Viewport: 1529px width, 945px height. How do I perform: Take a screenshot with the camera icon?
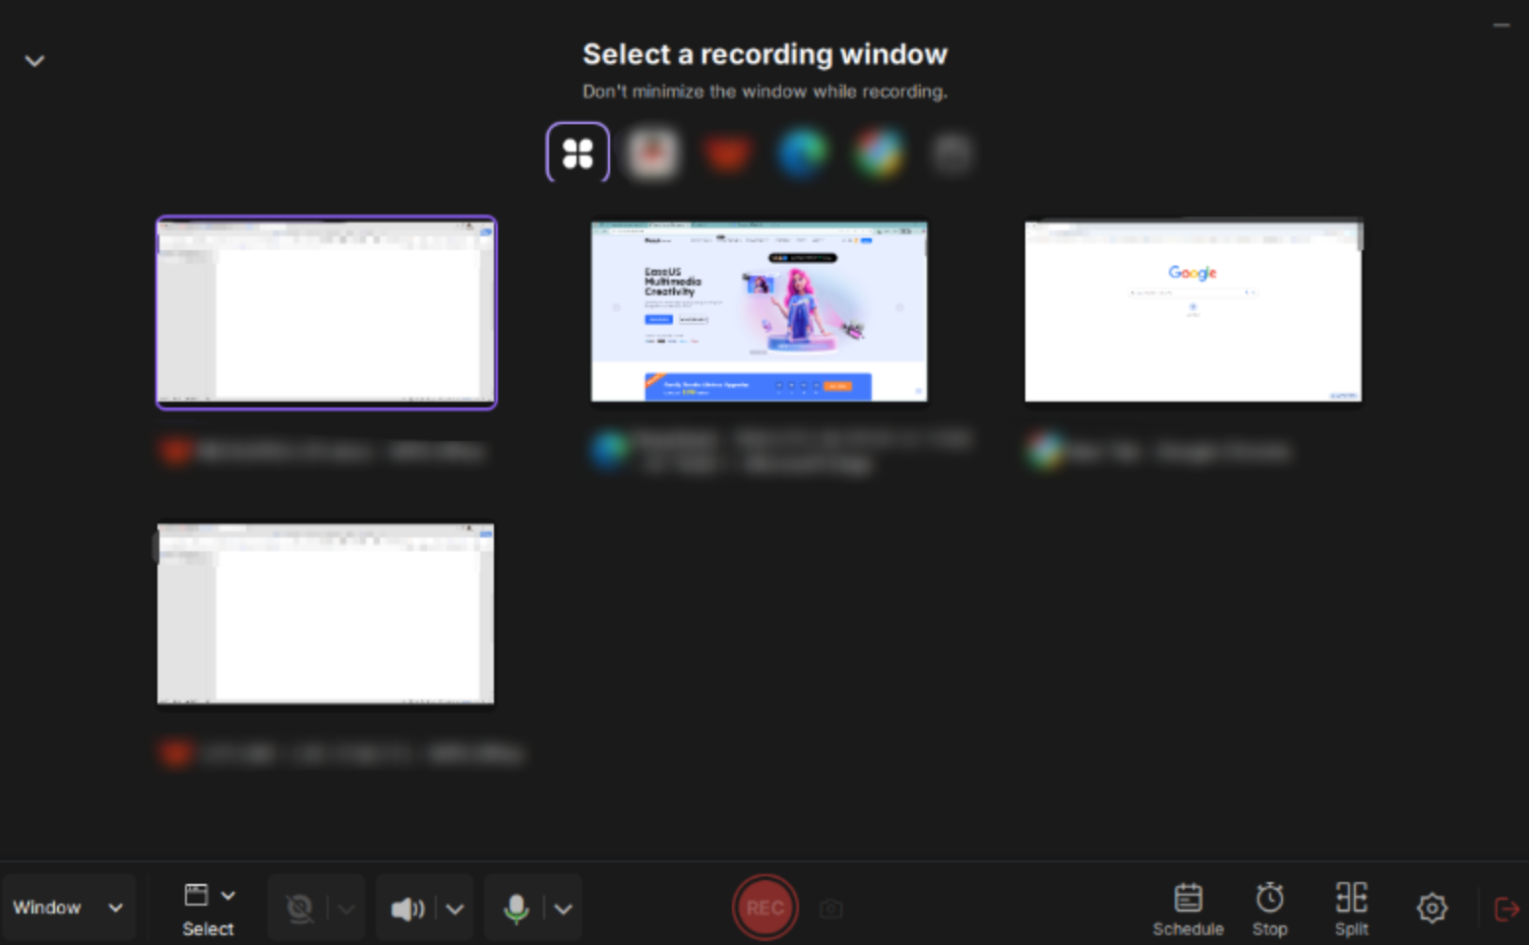coord(830,908)
